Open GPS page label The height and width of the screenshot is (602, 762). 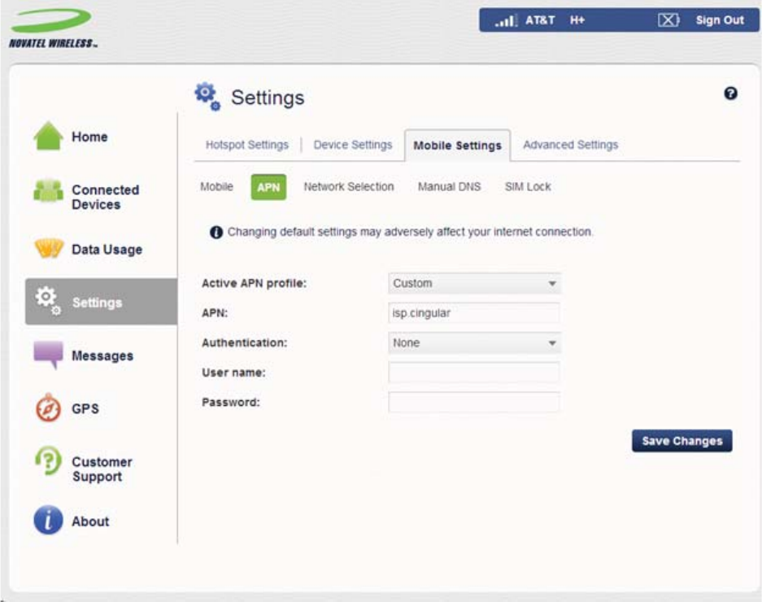pyautogui.click(x=85, y=408)
